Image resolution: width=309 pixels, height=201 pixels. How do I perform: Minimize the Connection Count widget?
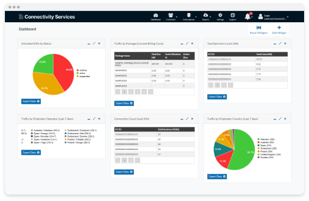pos(182,119)
